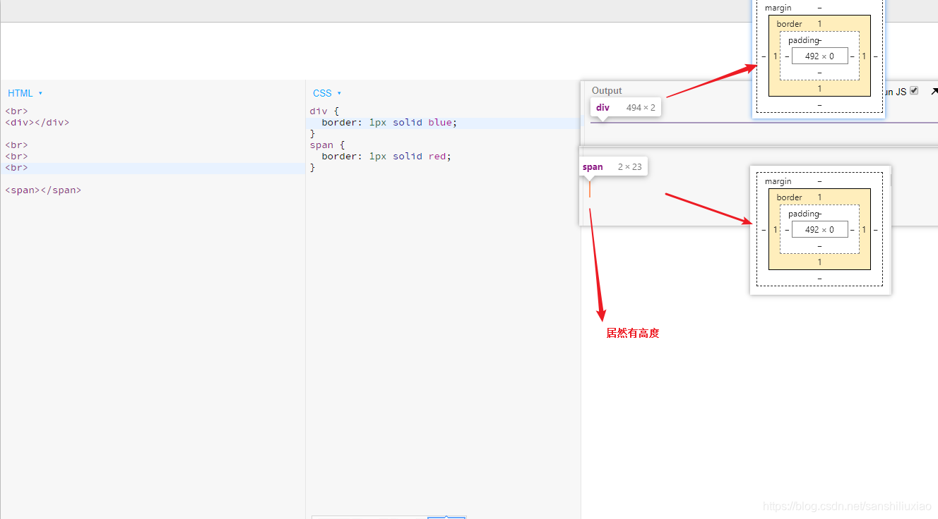Click the 'span 2 × 23' inspector tooltip
Viewport: 938px width, 519px height.
point(612,166)
